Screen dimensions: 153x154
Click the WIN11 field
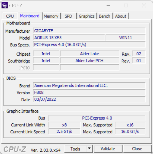(x=126, y=38)
